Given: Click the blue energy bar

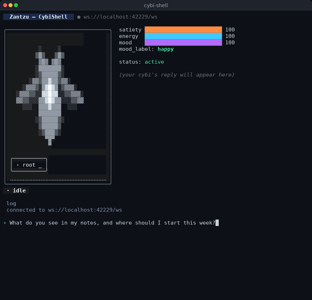Looking at the screenshot, I should pos(183,36).
